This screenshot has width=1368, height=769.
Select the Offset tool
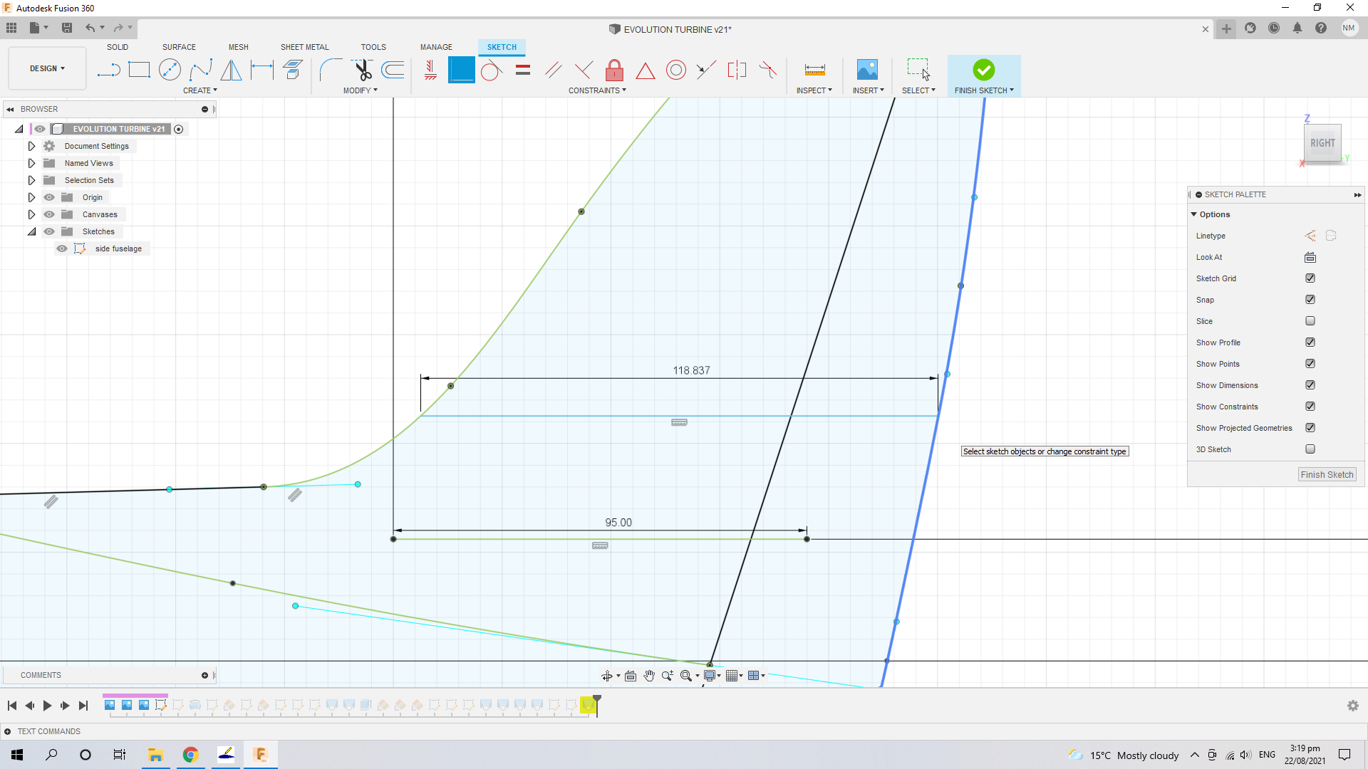click(x=393, y=70)
